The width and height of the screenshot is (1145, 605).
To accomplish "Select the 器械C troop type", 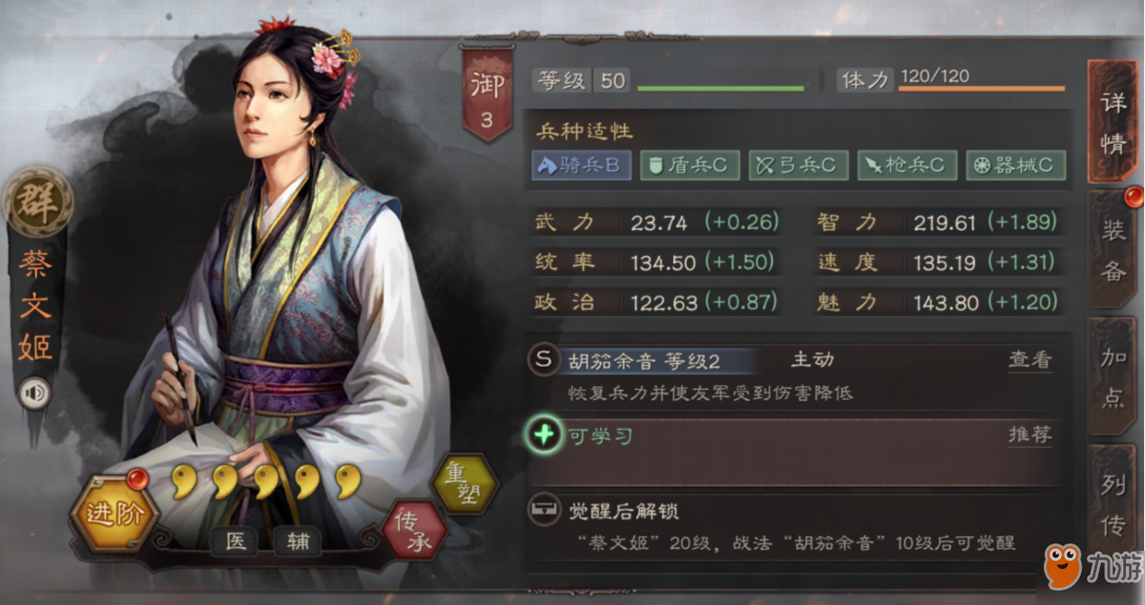I will pos(1015,165).
